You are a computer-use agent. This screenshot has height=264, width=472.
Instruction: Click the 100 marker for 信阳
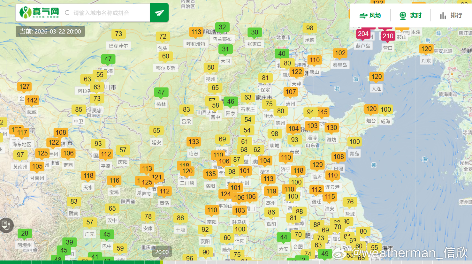[x=240, y=229]
